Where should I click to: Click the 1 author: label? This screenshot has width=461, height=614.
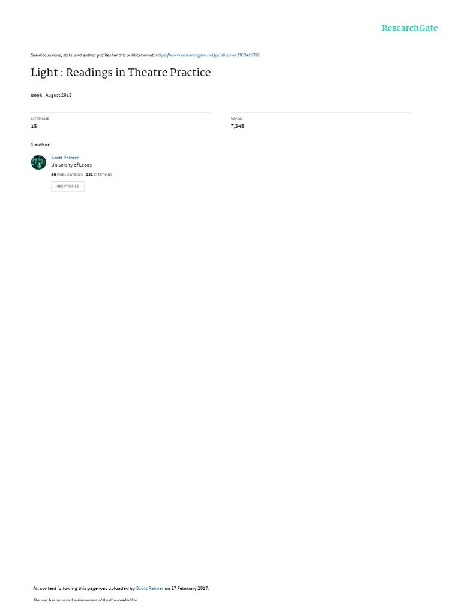click(41, 145)
